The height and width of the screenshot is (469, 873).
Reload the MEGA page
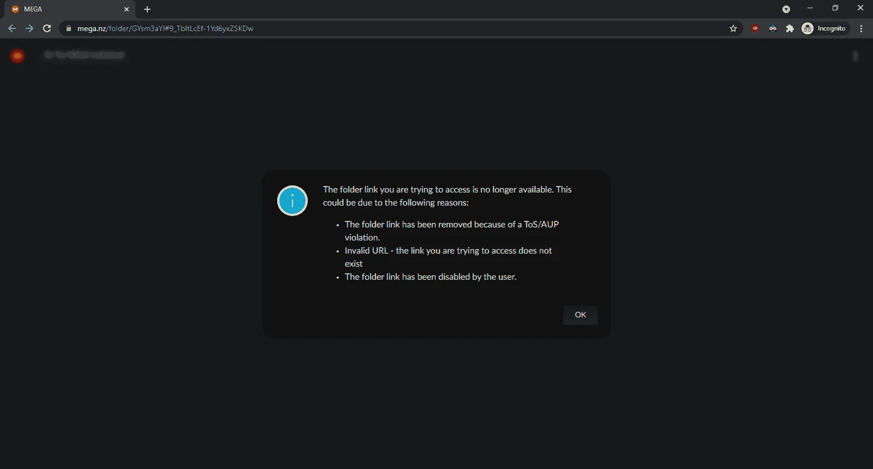click(47, 28)
